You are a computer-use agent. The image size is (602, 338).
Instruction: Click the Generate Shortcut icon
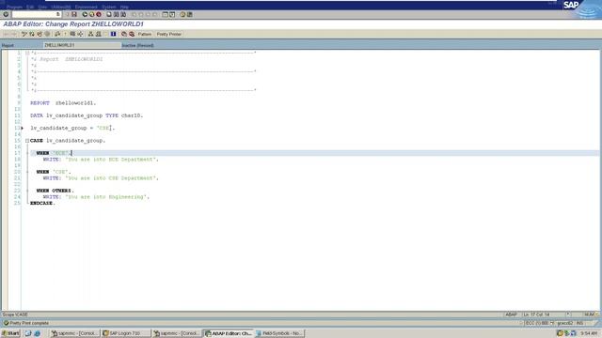point(172,14)
